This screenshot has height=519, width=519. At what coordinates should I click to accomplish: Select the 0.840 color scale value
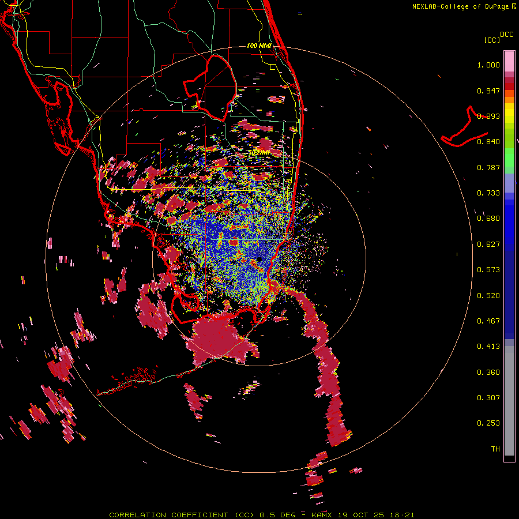point(488,142)
